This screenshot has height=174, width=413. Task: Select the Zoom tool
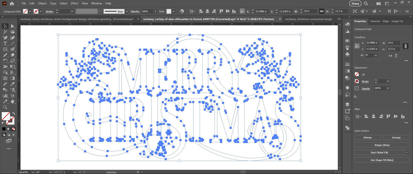[x=6, y=107]
